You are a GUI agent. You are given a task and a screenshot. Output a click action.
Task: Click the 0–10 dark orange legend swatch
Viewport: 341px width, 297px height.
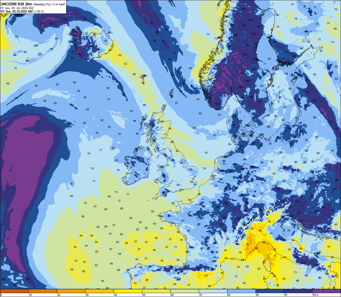[14, 291]
